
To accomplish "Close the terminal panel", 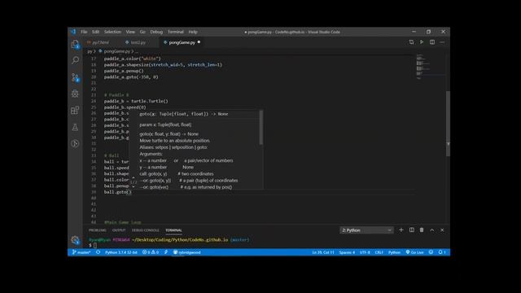I will (x=442, y=230).
